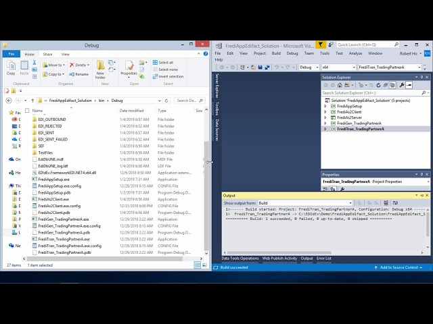Viewport: 433px width, 324px height.
Task: Expand the FrediAppSetup project node
Action: tap(325, 106)
